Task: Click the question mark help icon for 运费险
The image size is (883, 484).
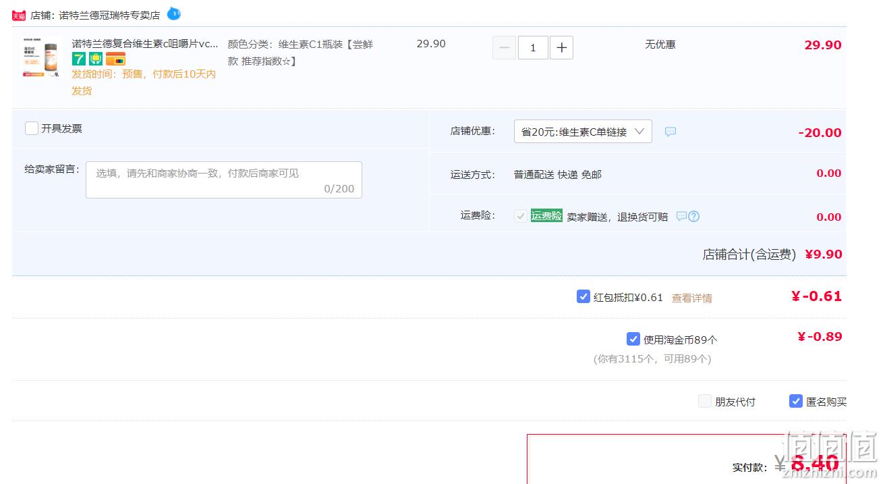Action: coord(694,216)
